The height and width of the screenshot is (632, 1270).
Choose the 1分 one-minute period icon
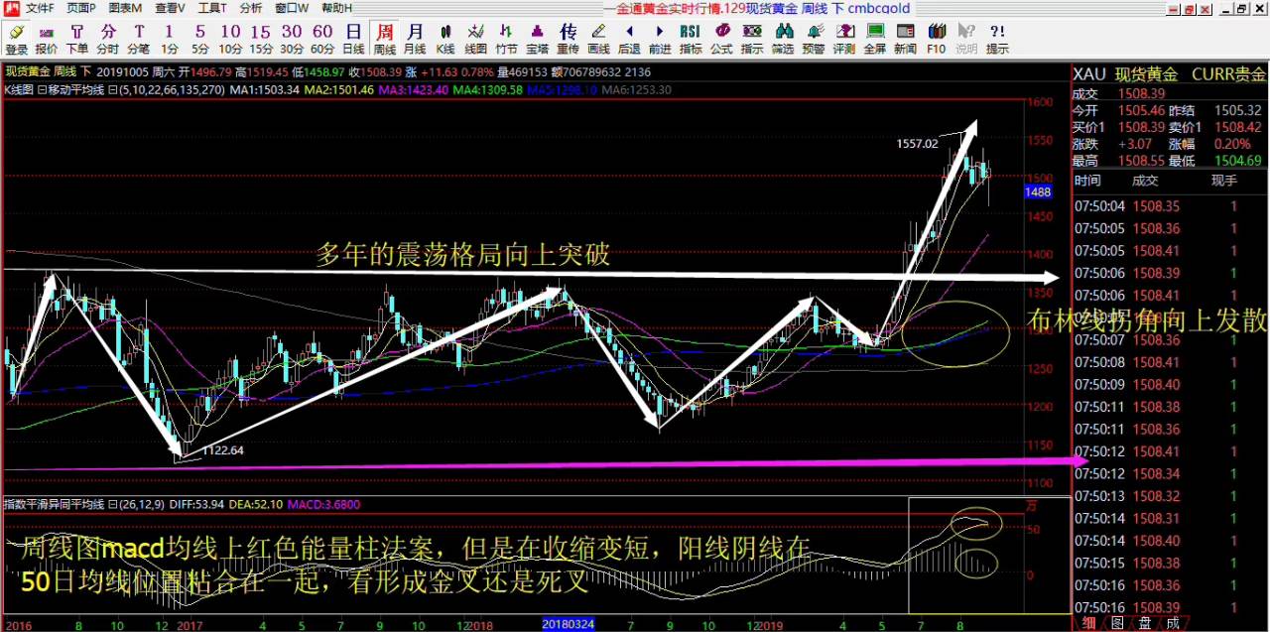pyautogui.click(x=170, y=39)
